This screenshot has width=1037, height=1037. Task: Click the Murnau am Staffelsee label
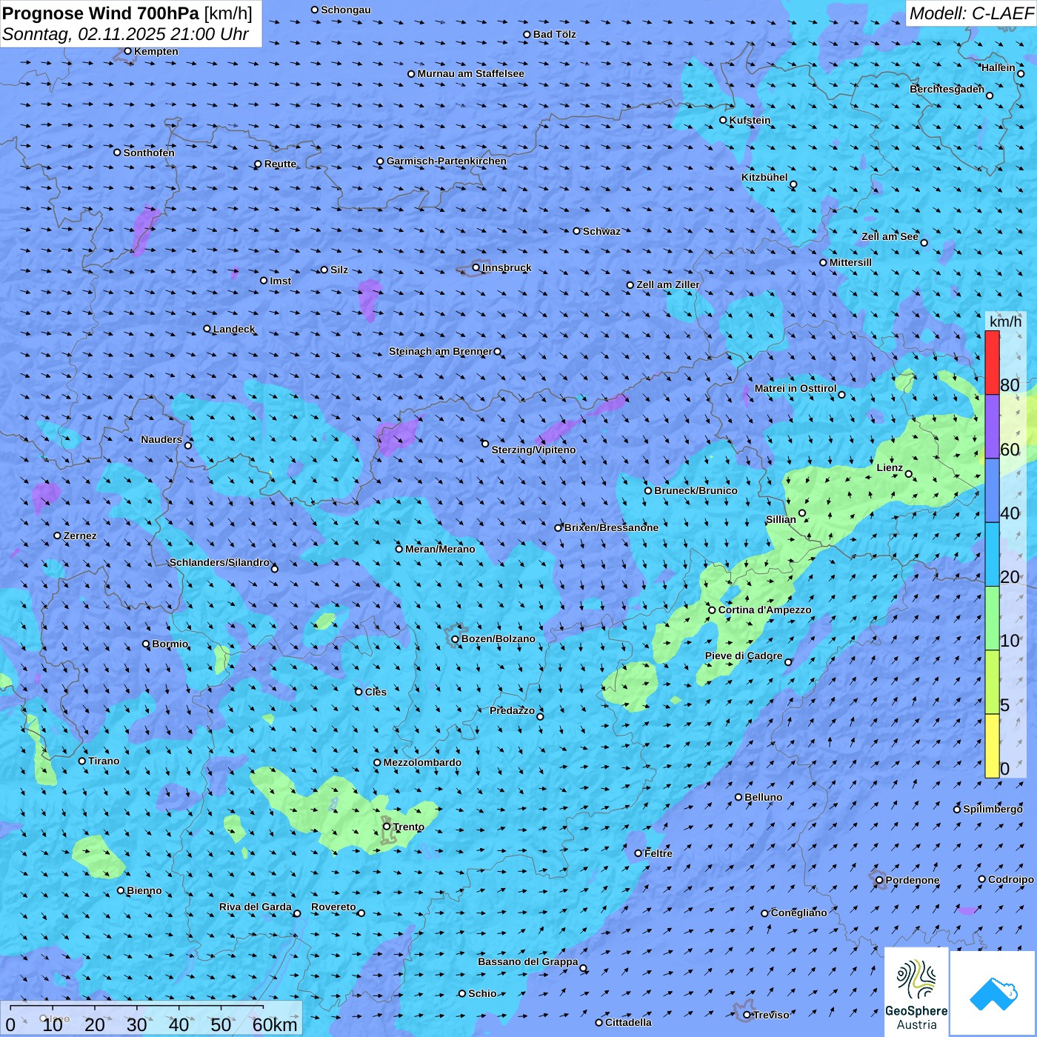(x=470, y=73)
